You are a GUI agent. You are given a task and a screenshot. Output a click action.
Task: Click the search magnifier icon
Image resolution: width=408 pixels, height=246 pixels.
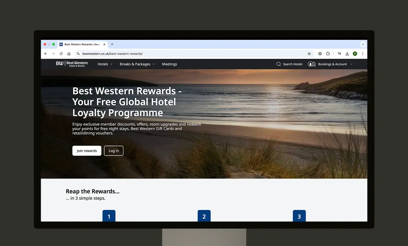tap(279, 64)
